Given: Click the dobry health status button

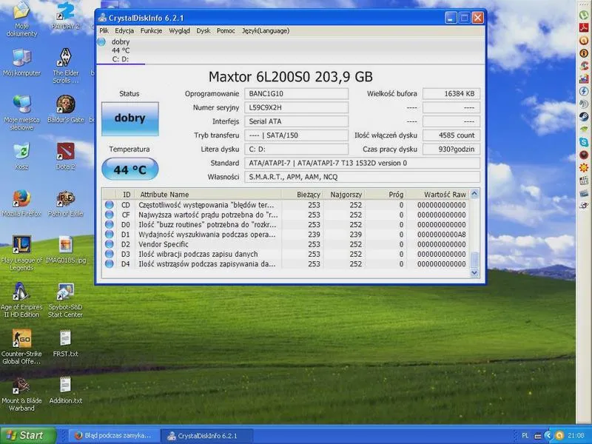Looking at the screenshot, I should point(130,118).
